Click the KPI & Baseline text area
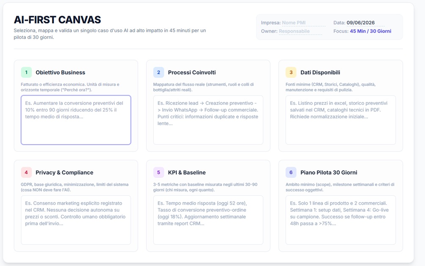The image size is (425, 266). (x=208, y=220)
